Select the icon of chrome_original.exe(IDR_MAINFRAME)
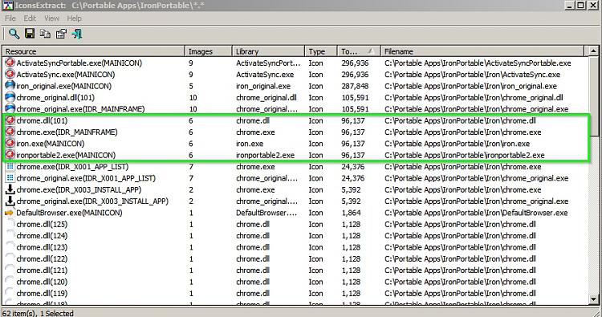The height and width of the screenshot is (317, 602). (x=10, y=108)
